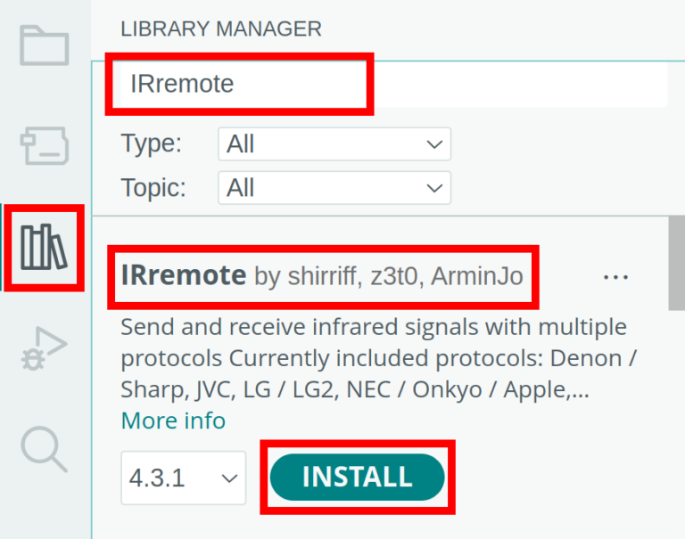Toggle the Library Manager books icon
685x539 pixels.
[45, 247]
